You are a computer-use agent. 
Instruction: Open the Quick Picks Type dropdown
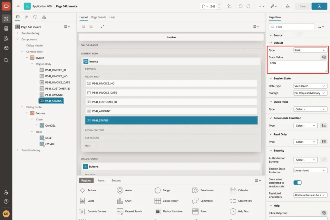pyautogui.click(x=310, y=109)
